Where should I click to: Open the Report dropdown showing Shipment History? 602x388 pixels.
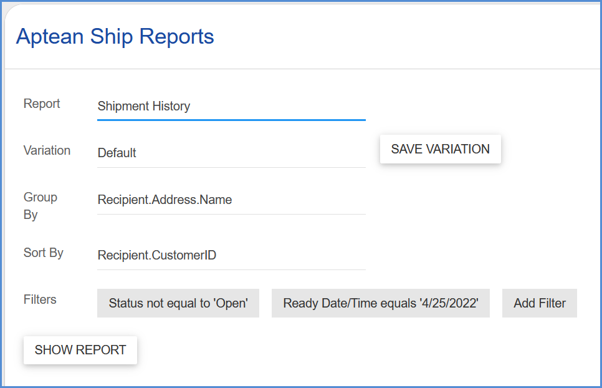coord(231,107)
